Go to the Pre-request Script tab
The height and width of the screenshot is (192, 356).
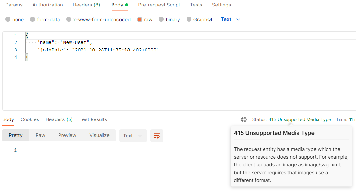tap(159, 5)
